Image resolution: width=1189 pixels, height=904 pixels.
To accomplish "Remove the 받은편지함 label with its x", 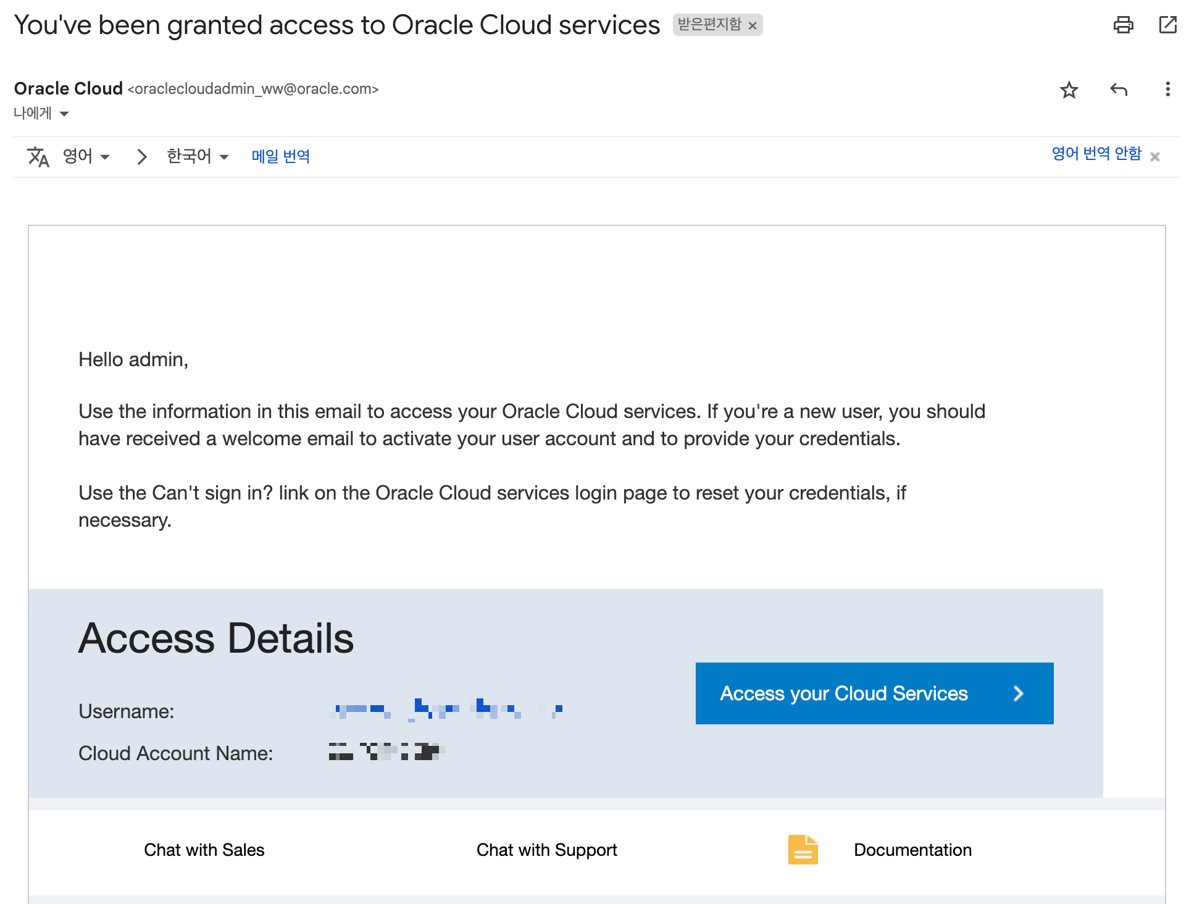I will (x=753, y=26).
